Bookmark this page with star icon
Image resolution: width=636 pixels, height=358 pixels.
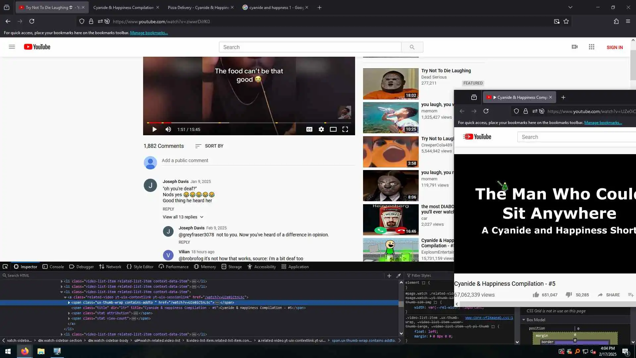(566, 22)
